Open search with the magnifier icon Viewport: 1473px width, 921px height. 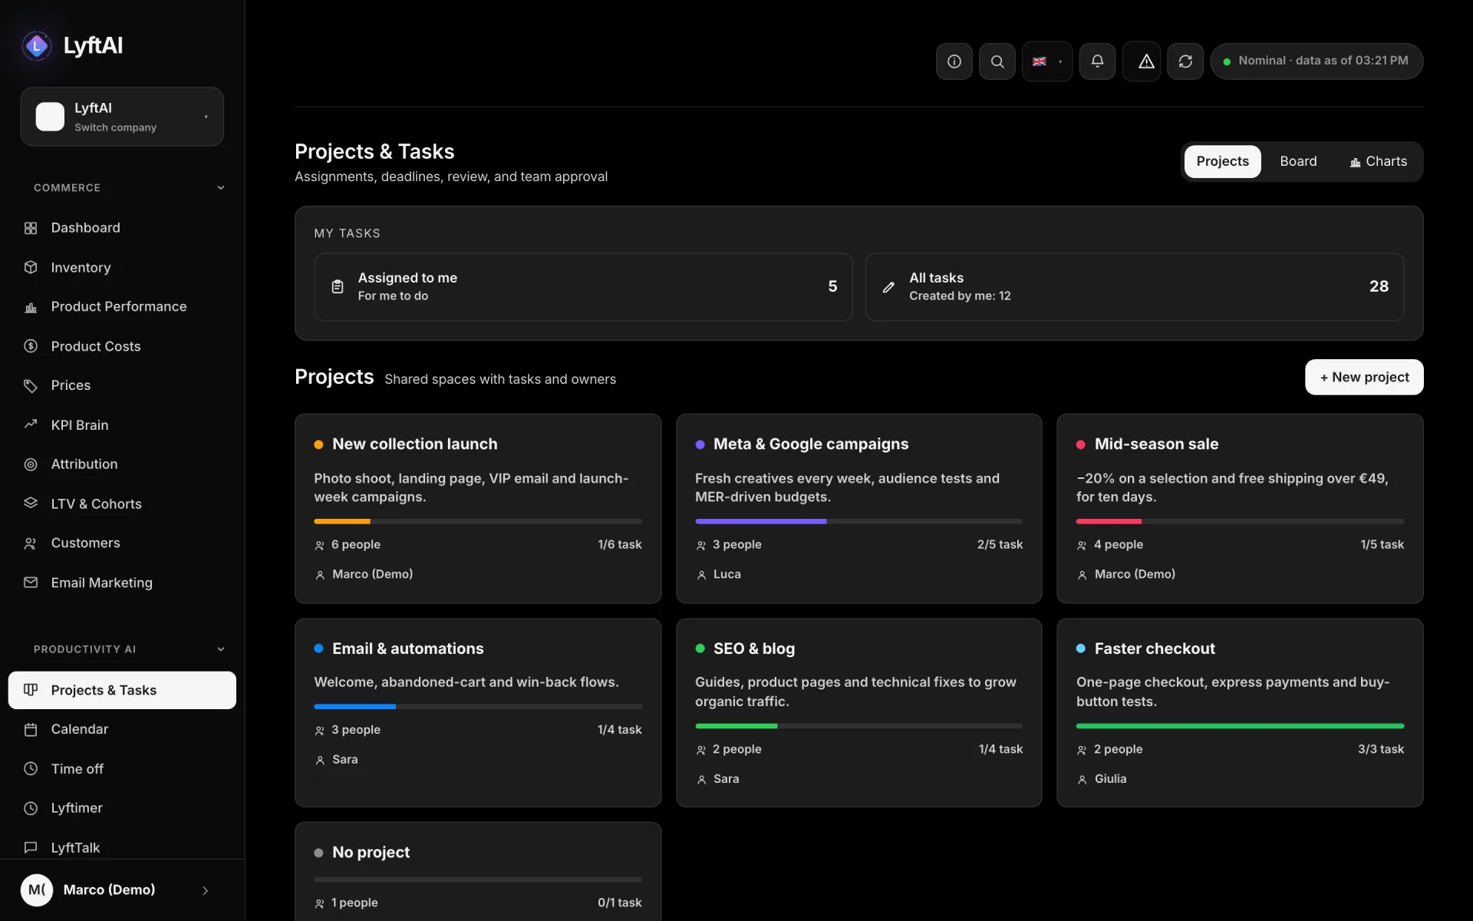(997, 61)
